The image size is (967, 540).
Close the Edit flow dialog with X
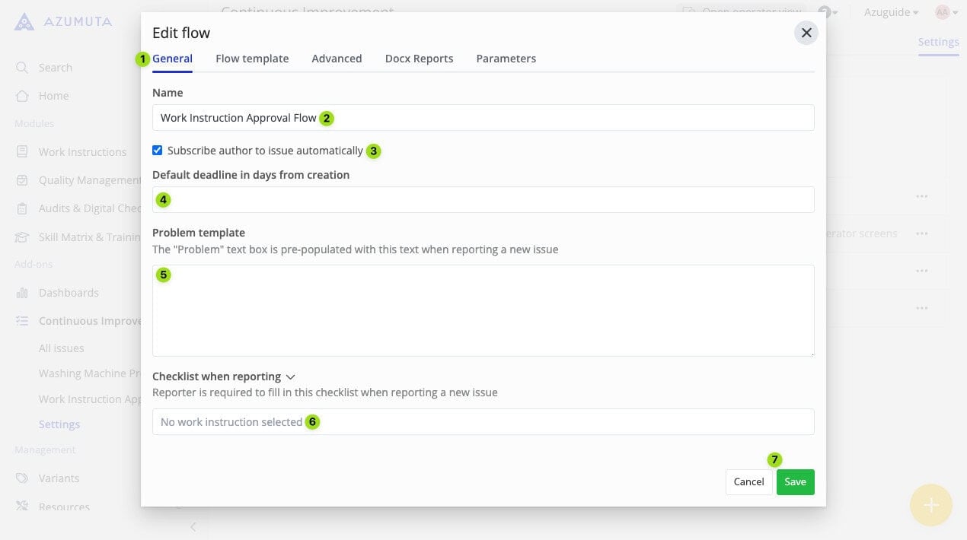pyautogui.click(x=806, y=33)
